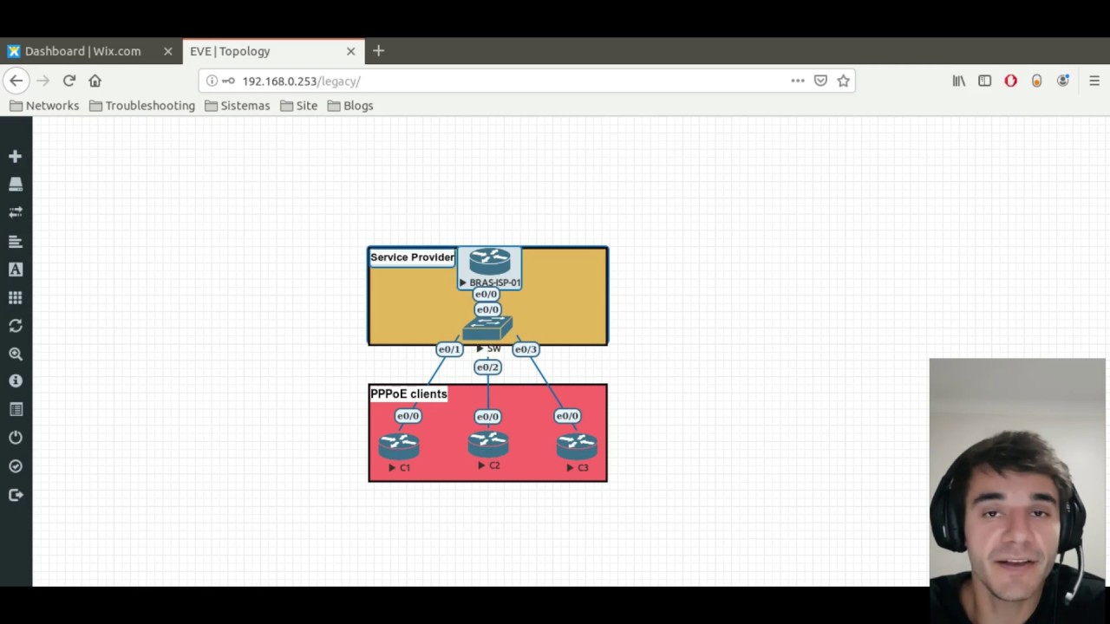Close the Dashboard | Wix.com tab
Screen dimensions: 1110x624
(x=168, y=51)
